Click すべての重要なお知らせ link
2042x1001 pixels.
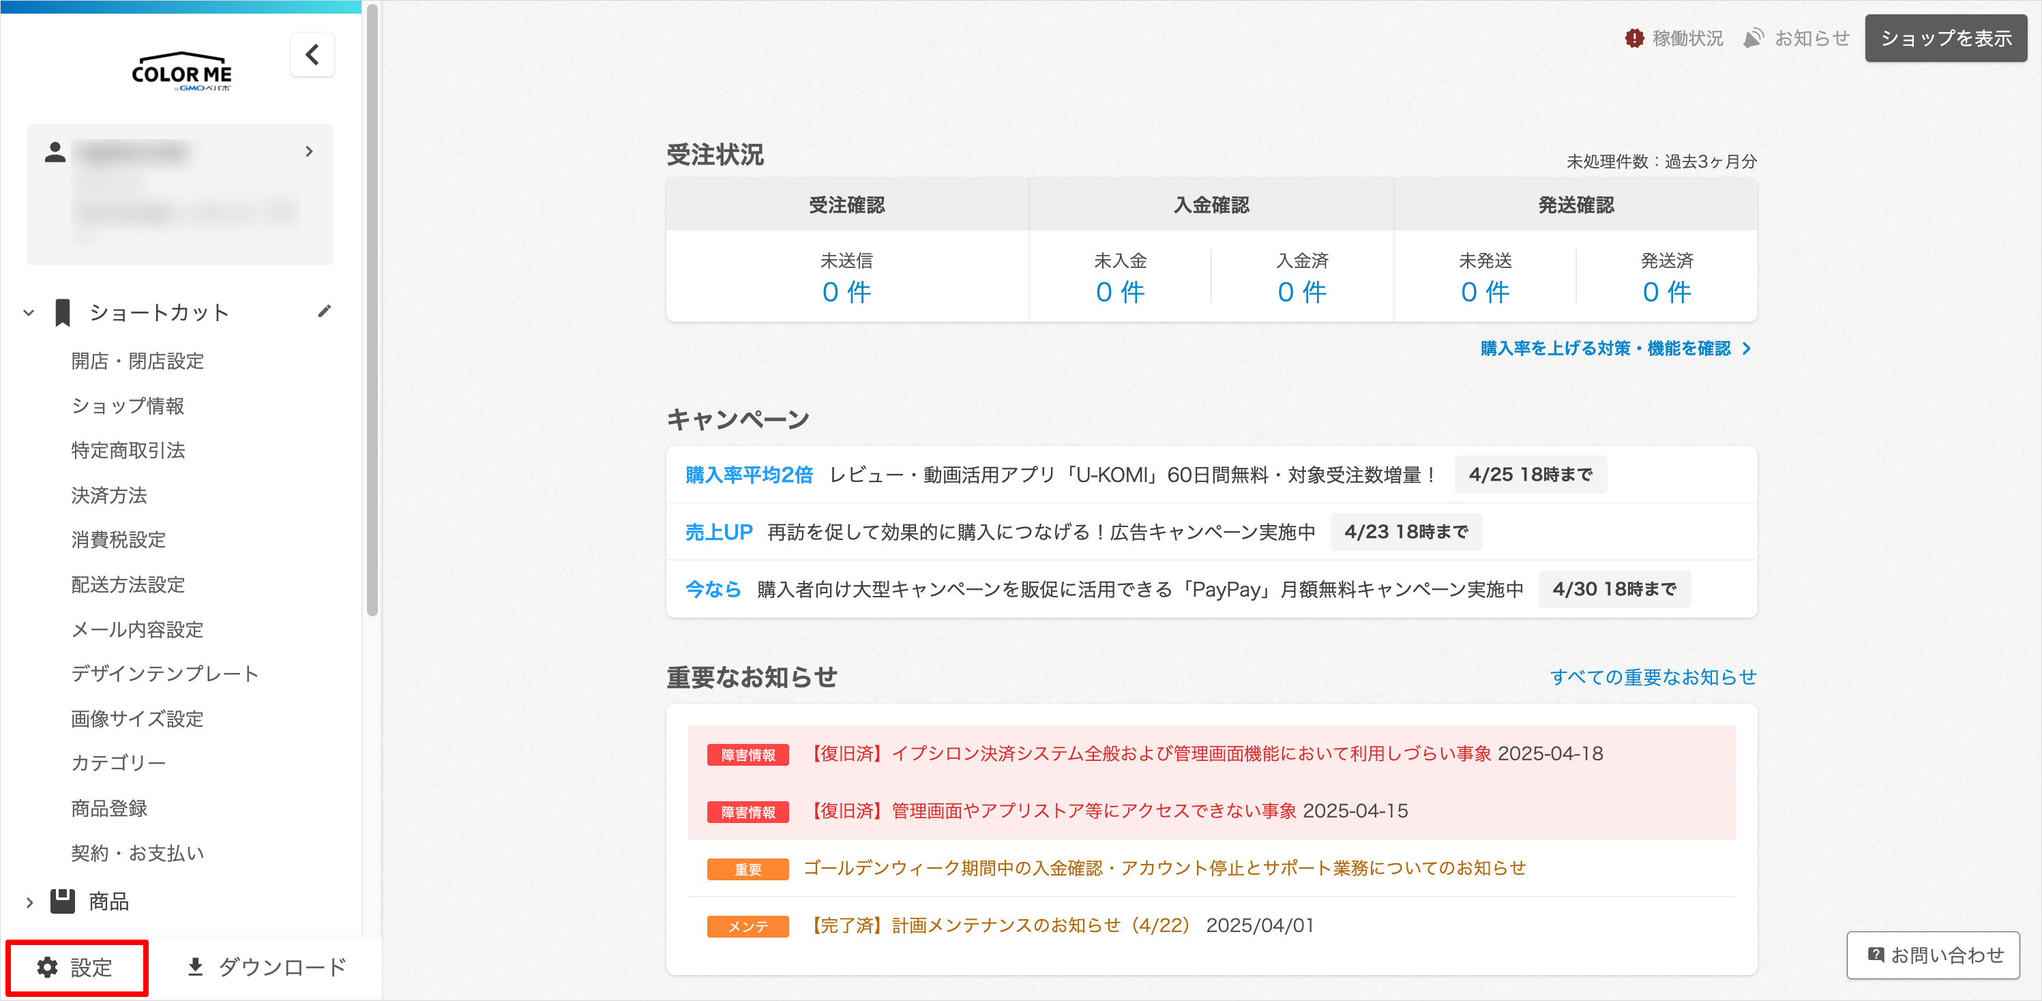point(1653,678)
